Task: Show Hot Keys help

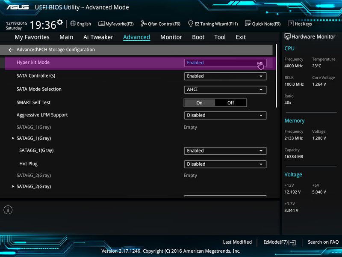Action: point(300,24)
